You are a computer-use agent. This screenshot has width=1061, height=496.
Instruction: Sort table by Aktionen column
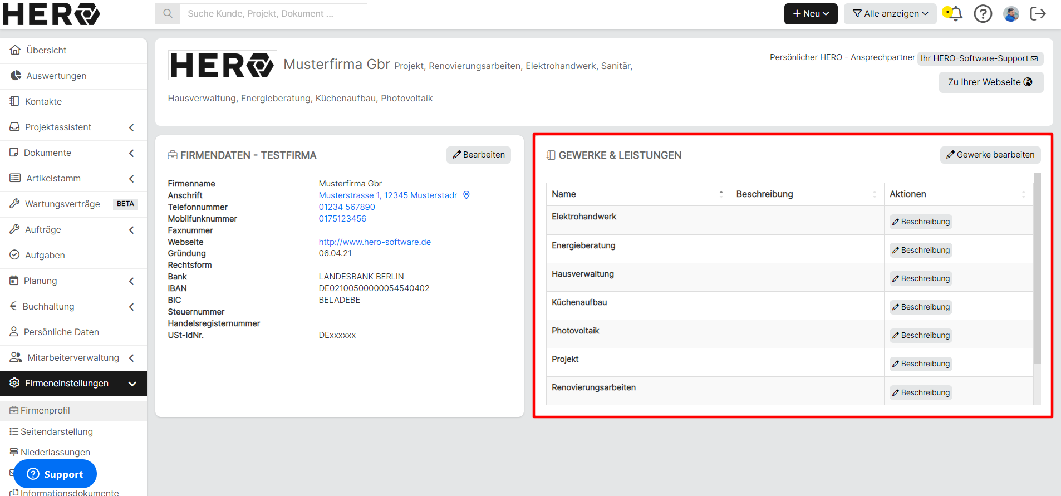coord(959,194)
